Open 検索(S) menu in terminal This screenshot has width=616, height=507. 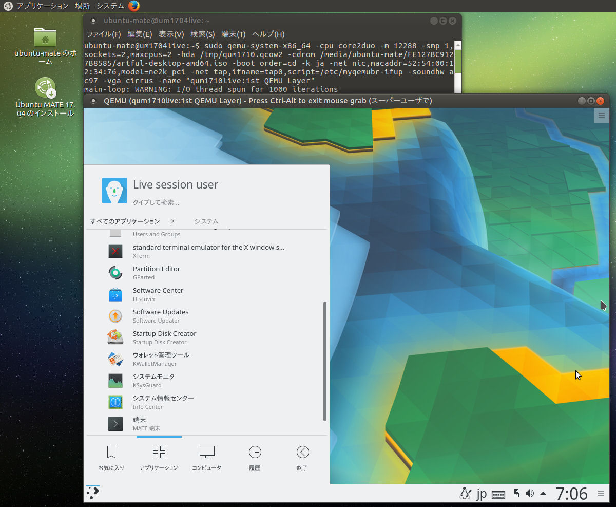pyautogui.click(x=203, y=34)
